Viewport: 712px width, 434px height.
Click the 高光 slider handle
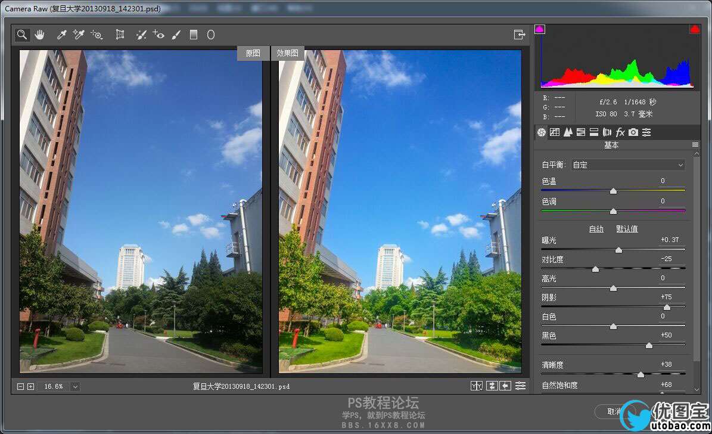[614, 288]
